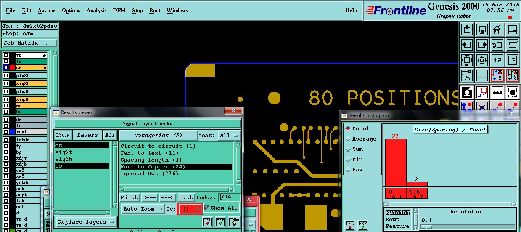Click the 1:2 scale icon
521x232 pixels.
point(497,60)
